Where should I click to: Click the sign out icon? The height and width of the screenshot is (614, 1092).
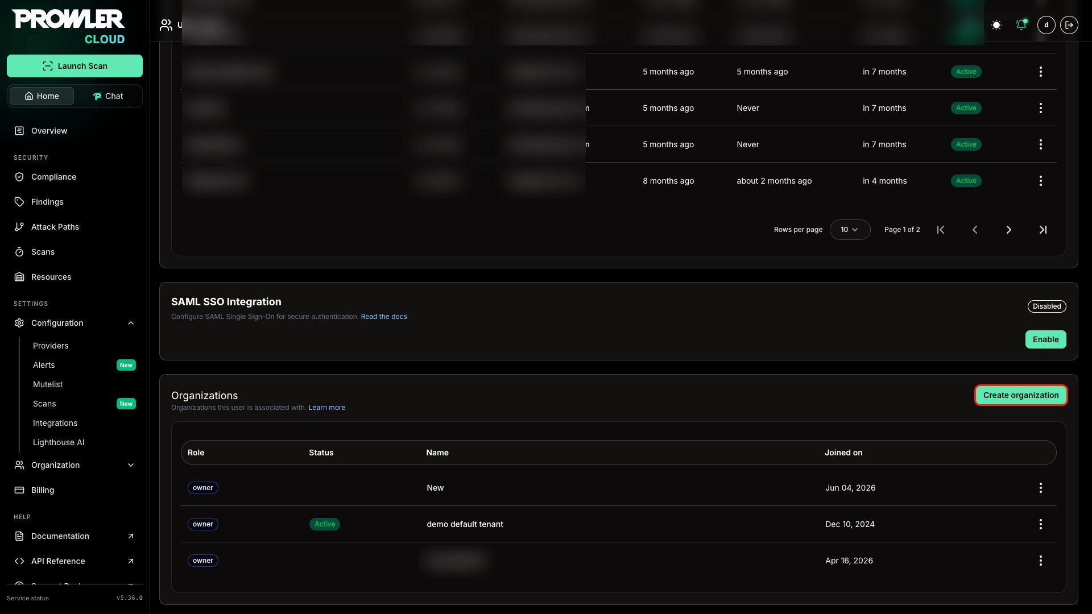pyautogui.click(x=1069, y=25)
